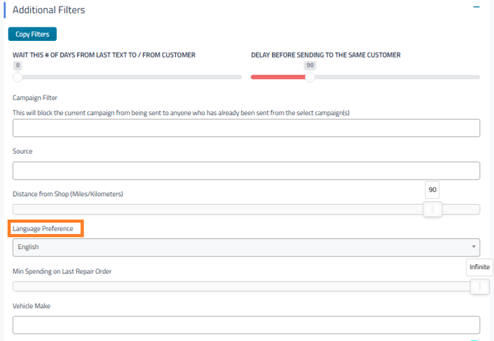Viewport: 494px width, 341px height.
Task: Click the days from last text slider handle
Action: click(x=17, y=77)
